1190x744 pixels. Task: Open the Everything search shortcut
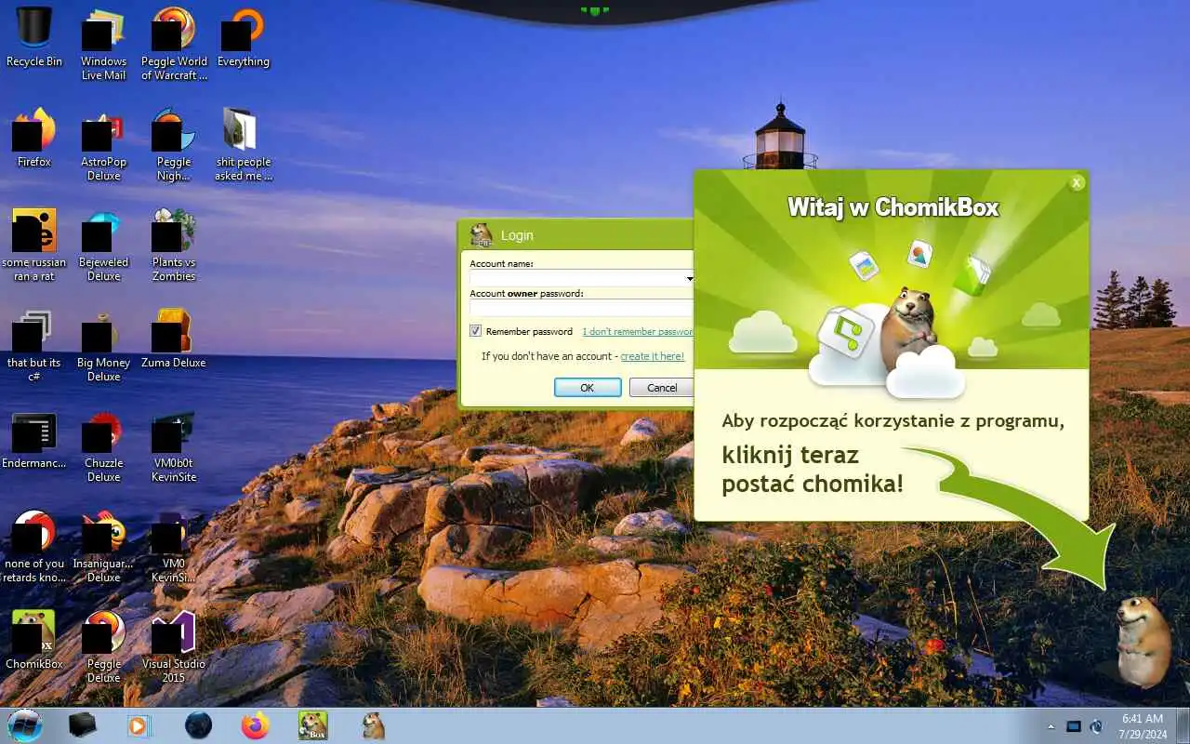click(244, 37)
